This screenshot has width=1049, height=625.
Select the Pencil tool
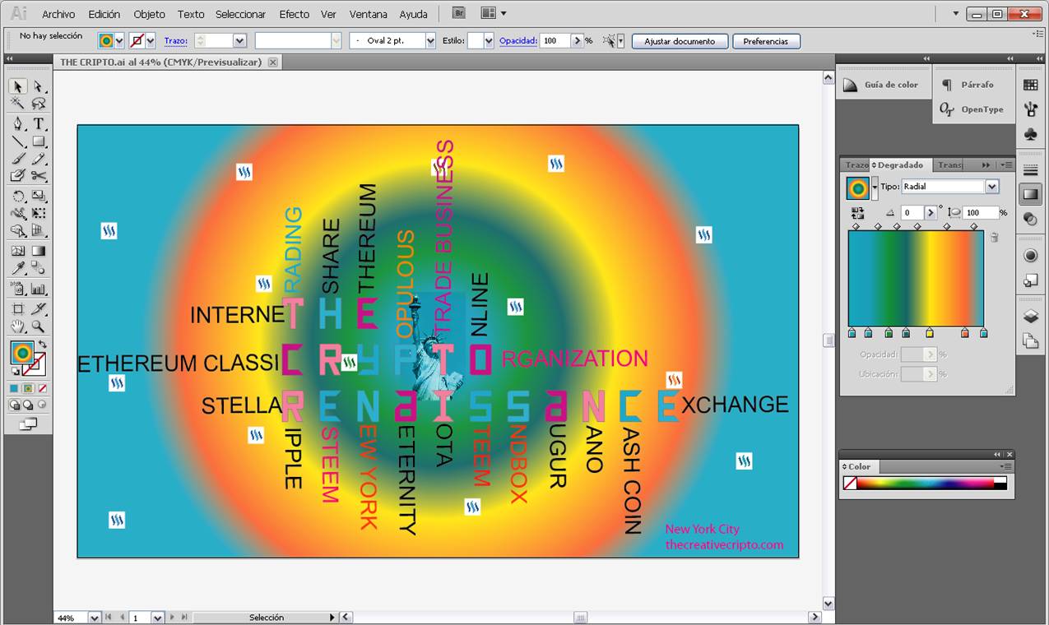coord(38,159)
